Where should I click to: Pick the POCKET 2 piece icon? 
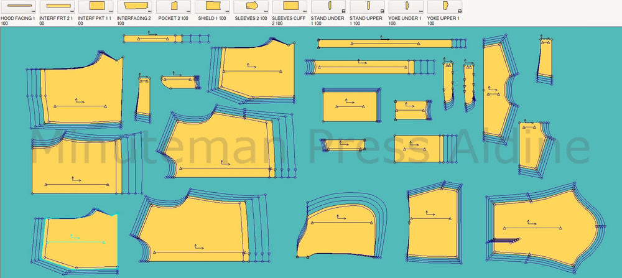click(174, 7)
